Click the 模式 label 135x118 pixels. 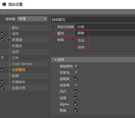click(x=61, y=33)
